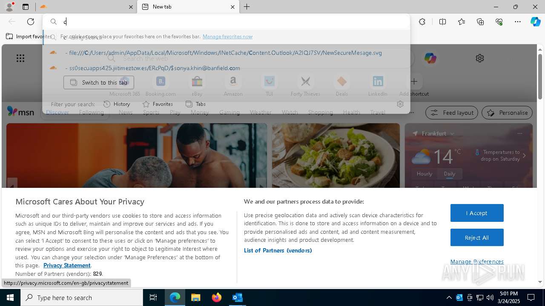The image size is (545, 306).
Task: Select the ss0secuapps425 URL suggestion
Action: point(226,68)
